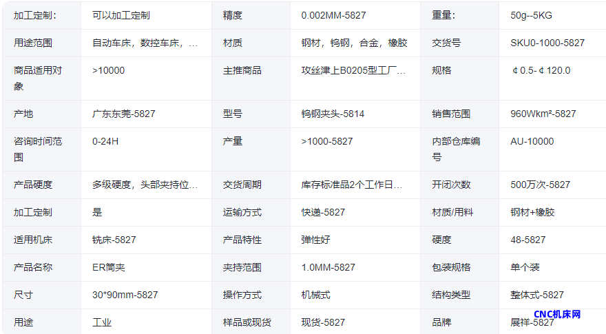Click the 产品名称 value ER筒夹
The image size is (606, 334).
pyautogui.click(x=108, y=267)
